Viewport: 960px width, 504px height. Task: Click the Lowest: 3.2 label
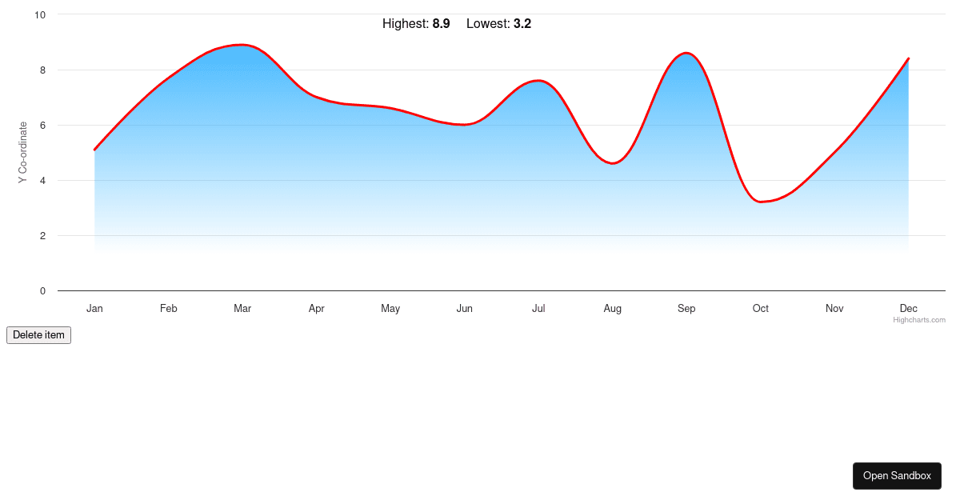tap(498, 24)
